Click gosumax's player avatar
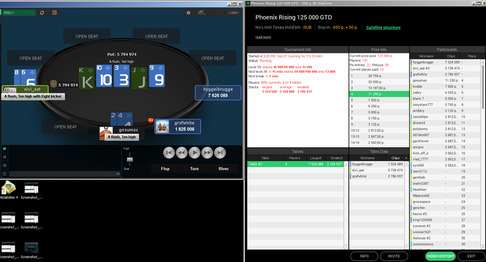 coord(106,133)
